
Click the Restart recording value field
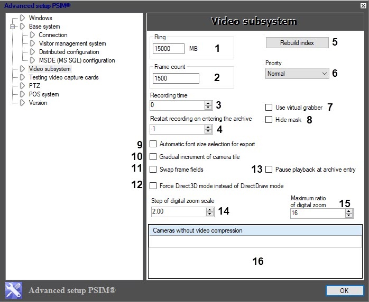[177, 129]
